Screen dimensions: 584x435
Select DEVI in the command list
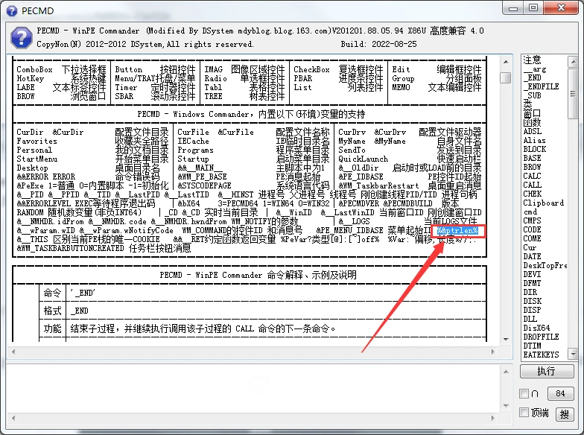(x=532, y=274)
